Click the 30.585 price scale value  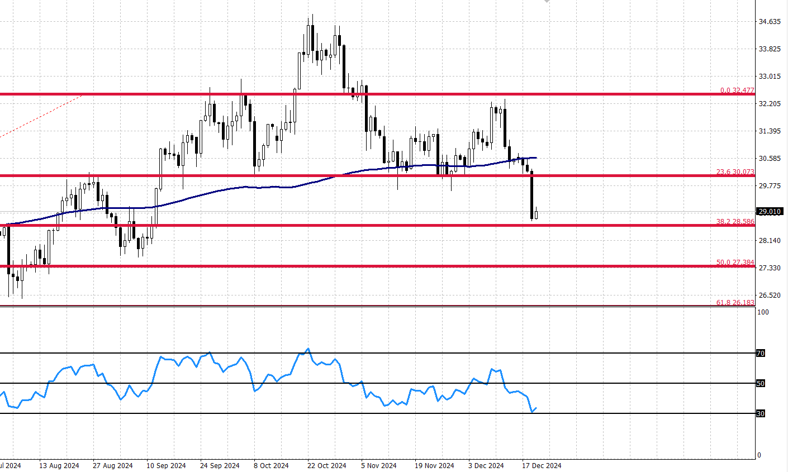pyautogui.click(x=770, y=159)
